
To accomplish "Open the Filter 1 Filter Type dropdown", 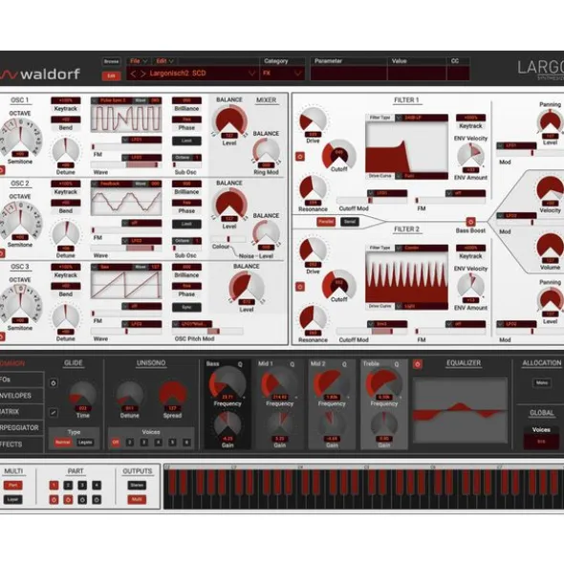I will (422, 118).
